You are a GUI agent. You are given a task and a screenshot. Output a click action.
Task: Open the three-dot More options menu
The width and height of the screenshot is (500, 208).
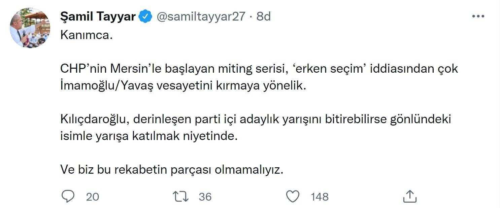point(478,16)
